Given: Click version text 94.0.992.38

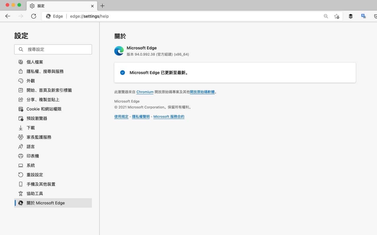Looking at the screenshot, I should pyautogui.click(x=145, y=54).
